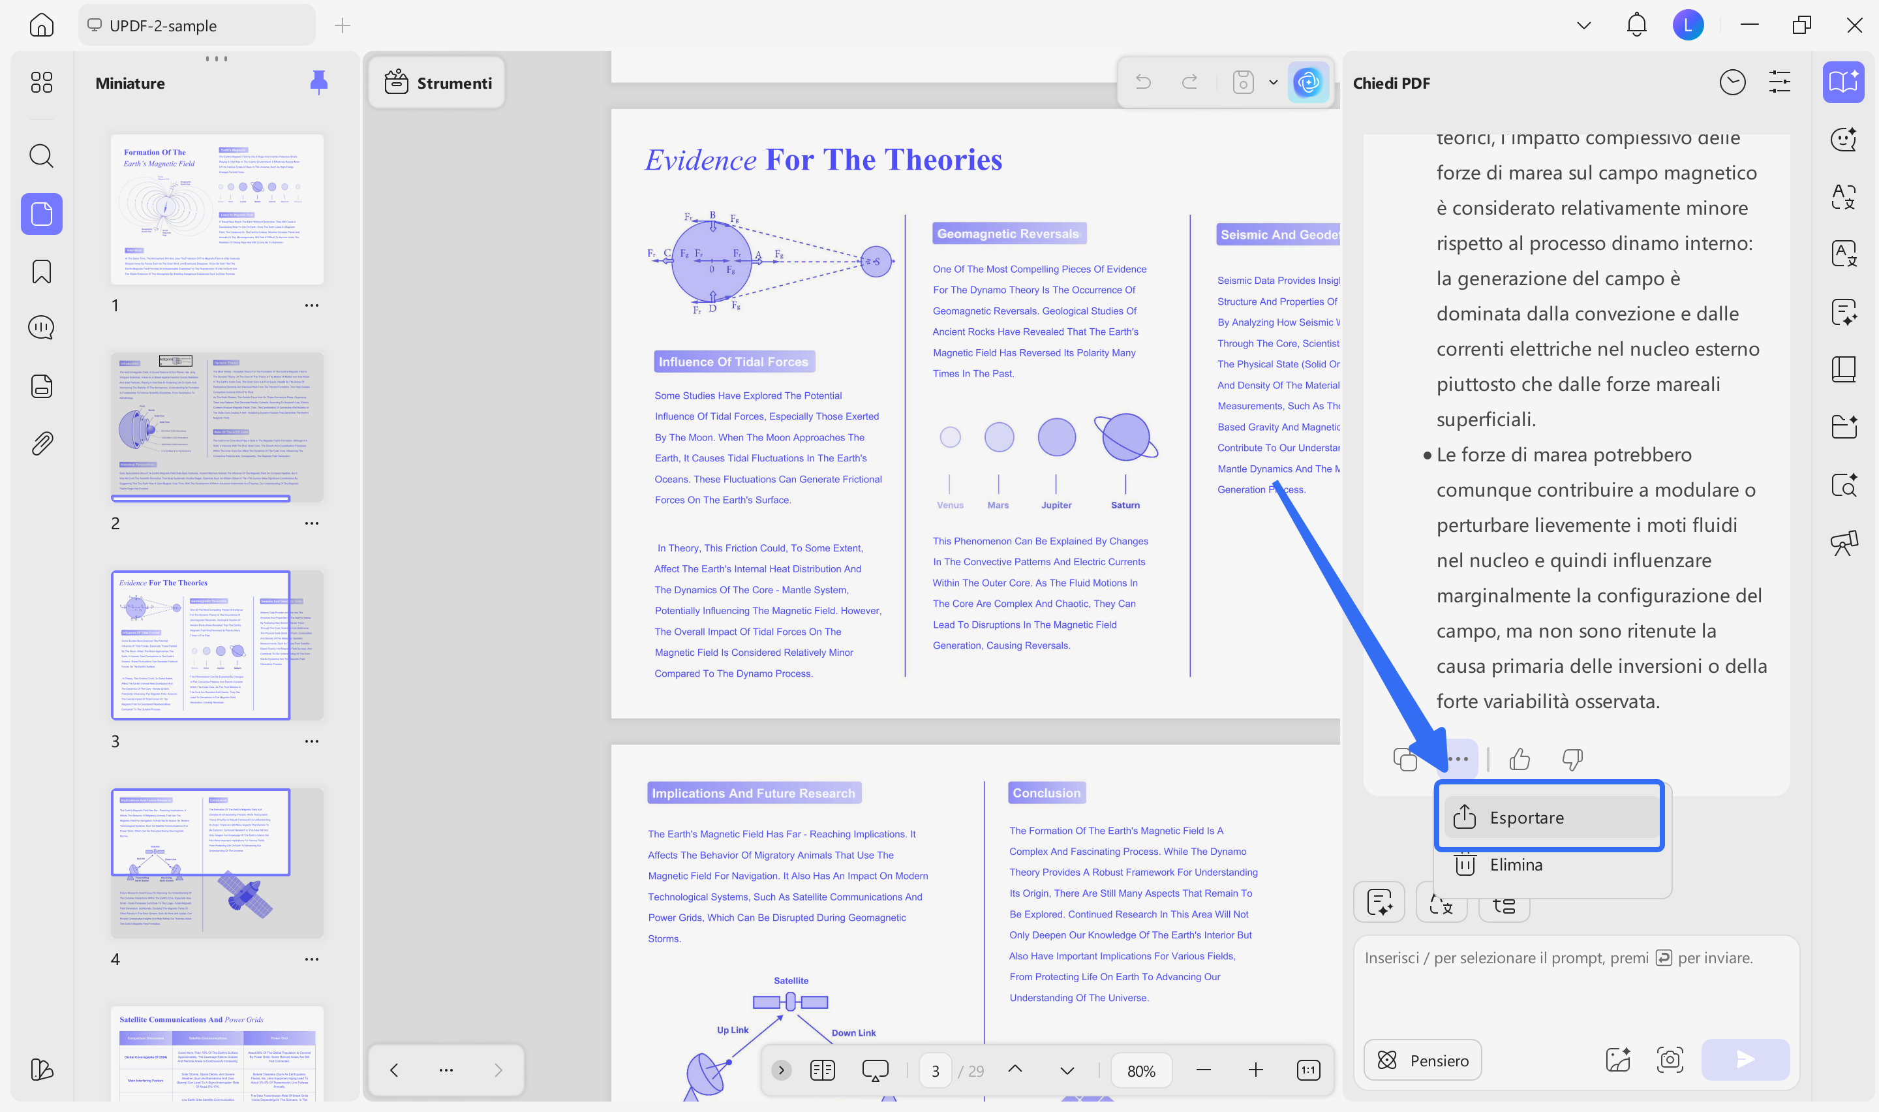Click the 80% zoom level field
The image size is (1879, 1112).
point(1140,1071)
